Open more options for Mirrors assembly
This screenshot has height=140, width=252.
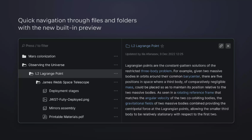[x=116, y=108]
